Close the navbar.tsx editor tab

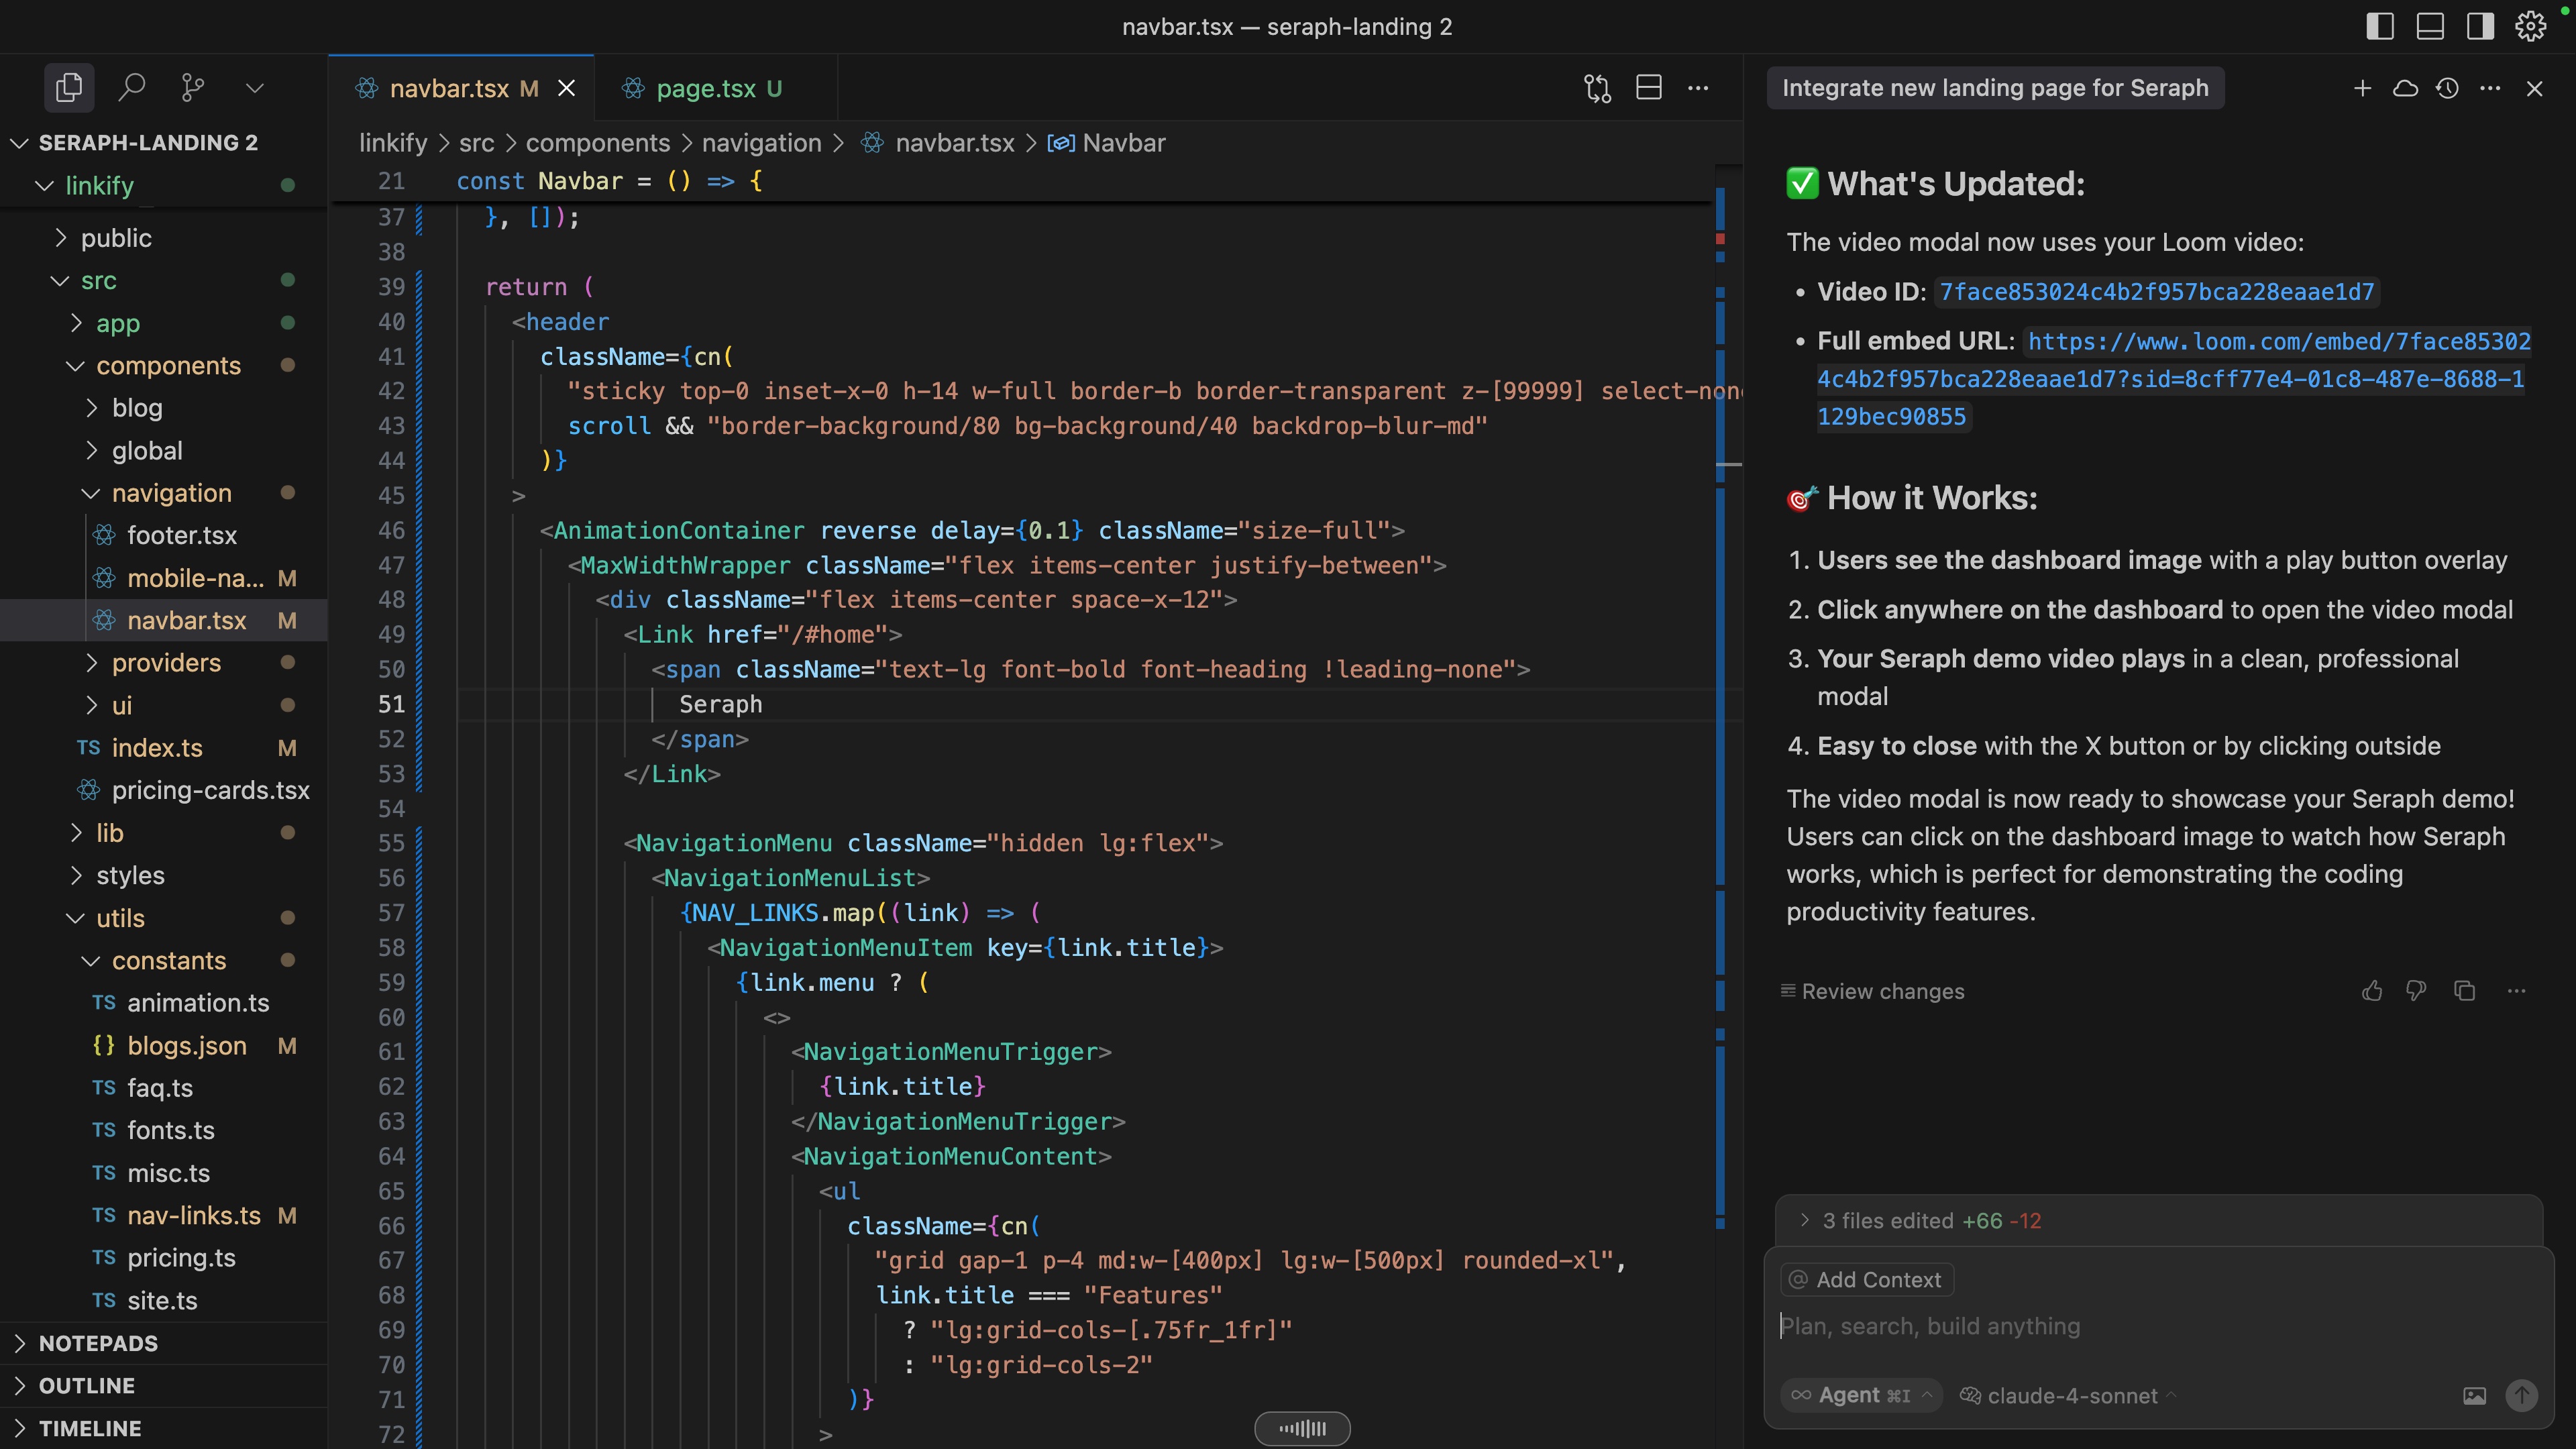(x=566, y=88)
